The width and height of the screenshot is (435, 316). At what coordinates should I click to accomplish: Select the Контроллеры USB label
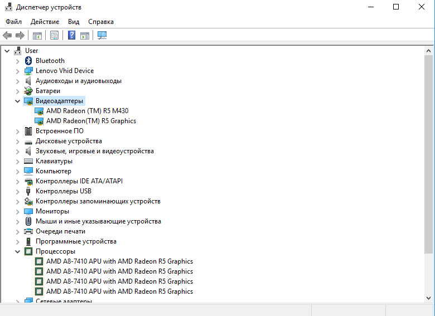click(x=64, y=191)
